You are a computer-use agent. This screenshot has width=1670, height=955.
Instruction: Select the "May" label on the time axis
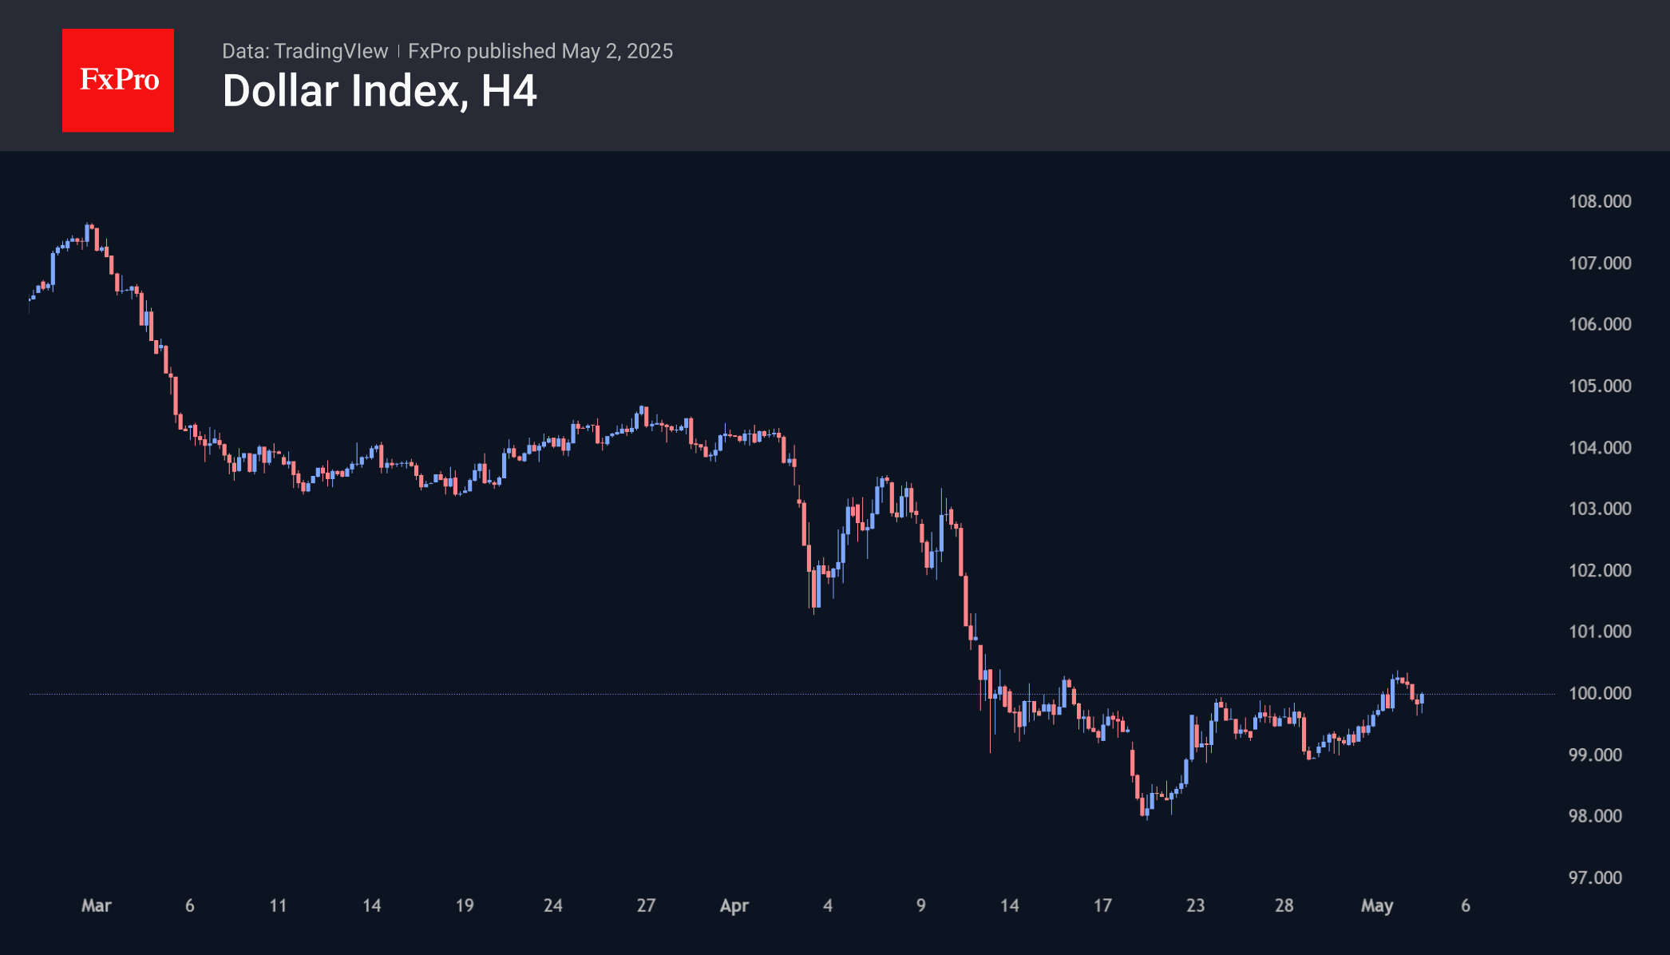pyautogui.click(x=1377, y=905)
